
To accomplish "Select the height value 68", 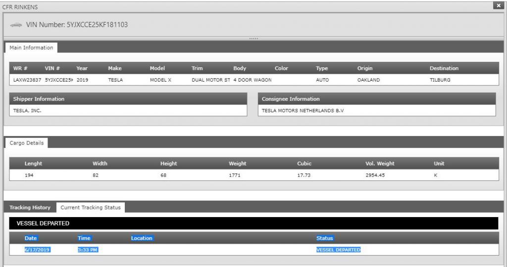I will point(163,175).
